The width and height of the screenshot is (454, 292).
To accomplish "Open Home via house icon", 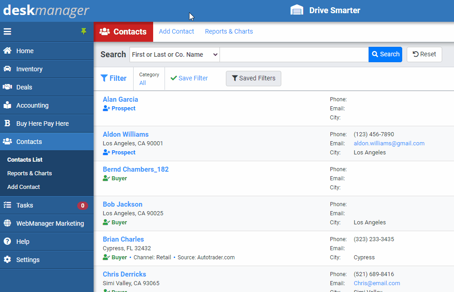I will pyautogui.click(x=7, y=51).
